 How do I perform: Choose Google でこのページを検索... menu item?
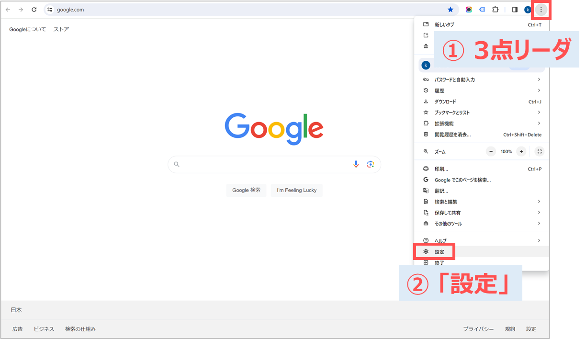482,180
